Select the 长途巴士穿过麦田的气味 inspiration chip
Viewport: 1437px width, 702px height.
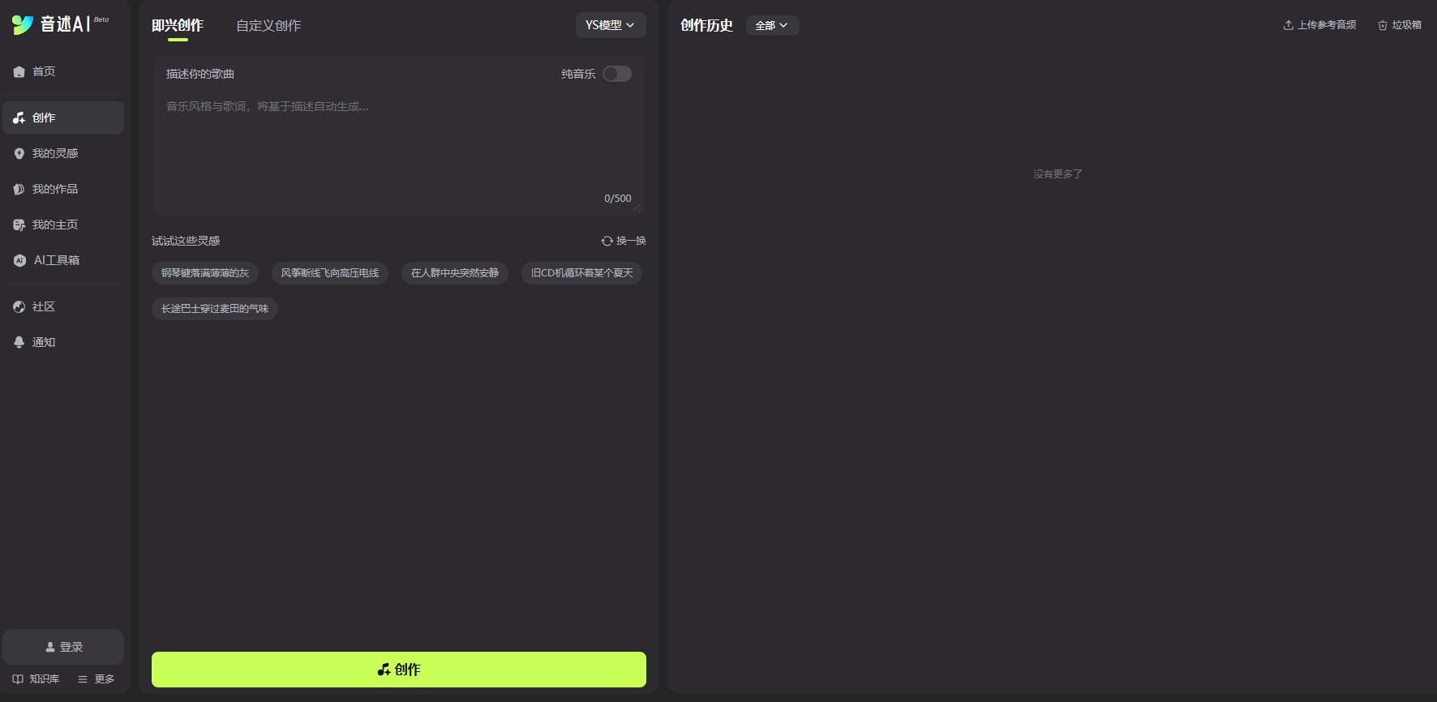pos(215,309)
